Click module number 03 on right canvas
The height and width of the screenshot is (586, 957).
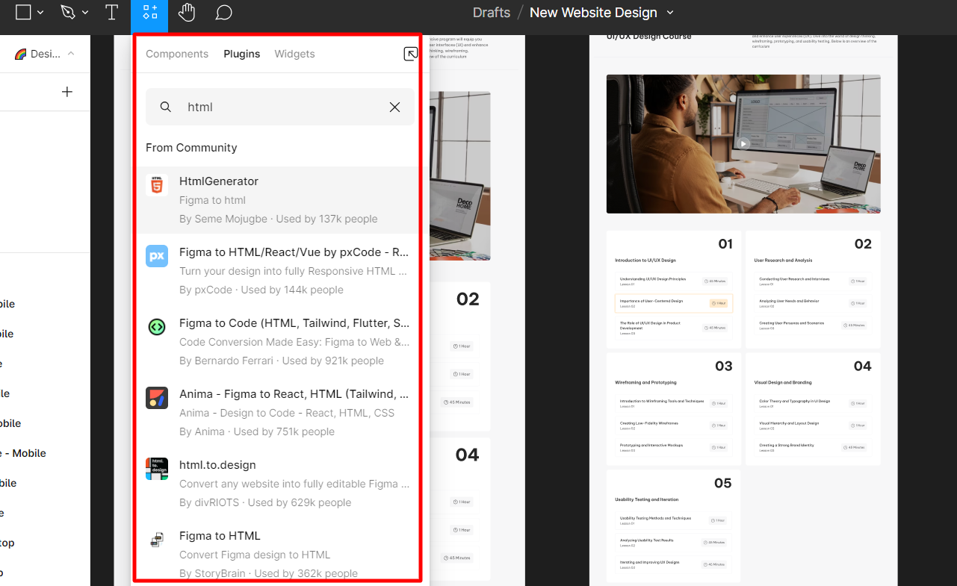(x=724, y=366)
